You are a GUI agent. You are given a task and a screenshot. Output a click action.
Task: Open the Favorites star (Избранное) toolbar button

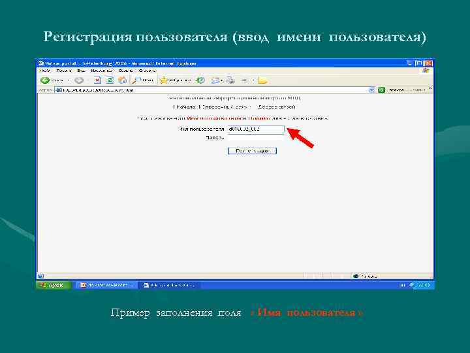tap(175, 80)
